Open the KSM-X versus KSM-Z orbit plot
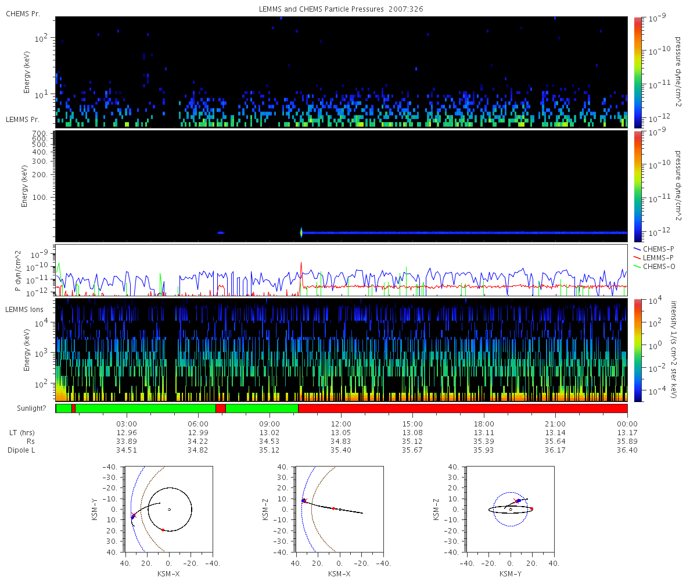 click(x=339, y=509)
